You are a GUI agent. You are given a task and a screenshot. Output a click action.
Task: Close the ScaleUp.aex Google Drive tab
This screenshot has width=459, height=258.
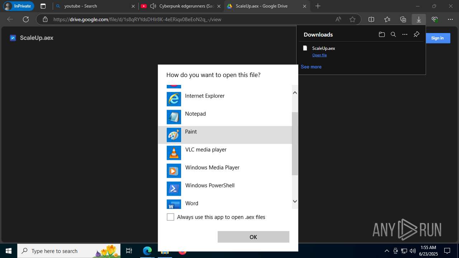(305, 6)
